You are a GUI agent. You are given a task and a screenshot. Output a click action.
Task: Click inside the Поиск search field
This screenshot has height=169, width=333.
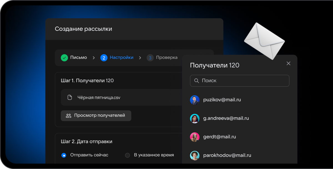click(x=239, y=81)
